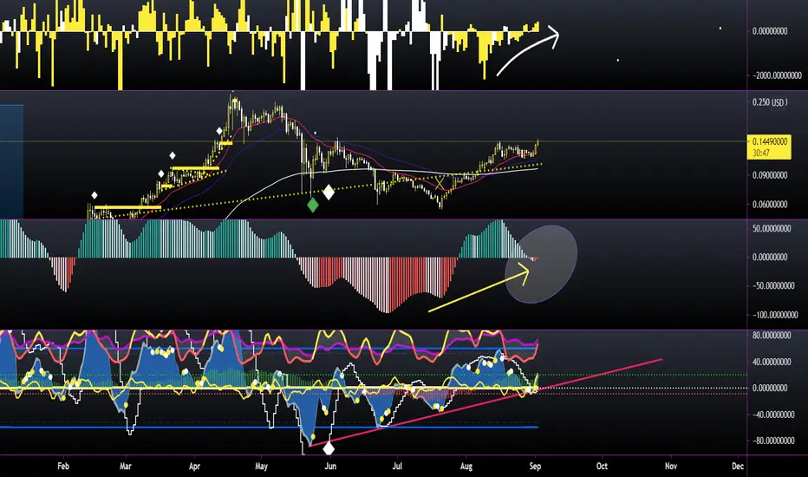This screenshot has height=477, width=808.
Task: Click the 30:47 bar countdown timer
Action: 761,154
